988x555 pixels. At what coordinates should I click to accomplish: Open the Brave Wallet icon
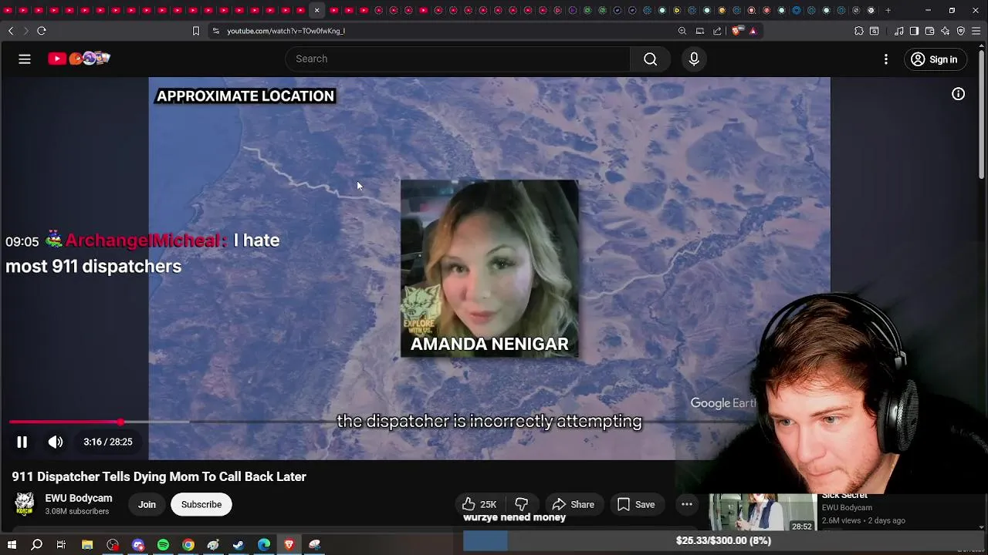(930, 31)
